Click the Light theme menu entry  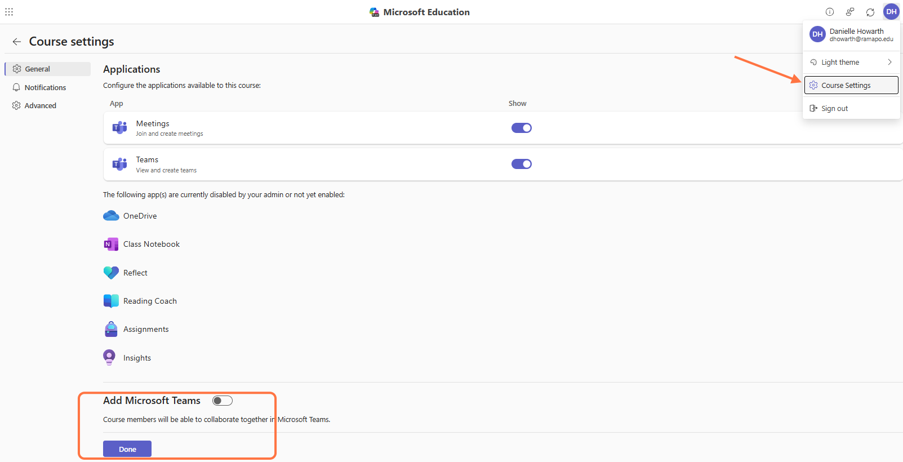tap(851, 62)
